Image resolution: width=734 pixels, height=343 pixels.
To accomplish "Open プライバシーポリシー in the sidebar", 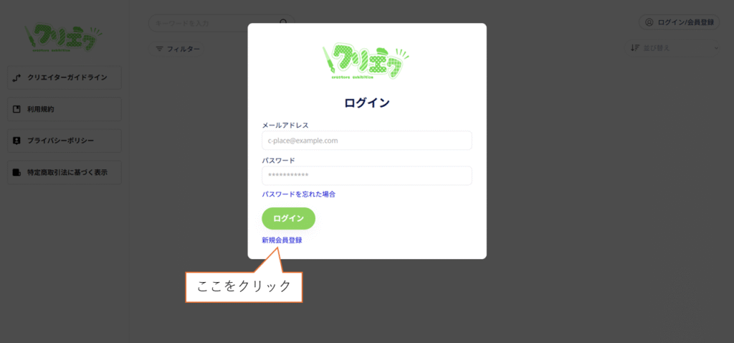I will [65, 141].
